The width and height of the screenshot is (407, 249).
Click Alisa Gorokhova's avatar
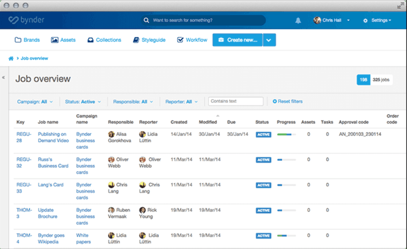[111, 134]
